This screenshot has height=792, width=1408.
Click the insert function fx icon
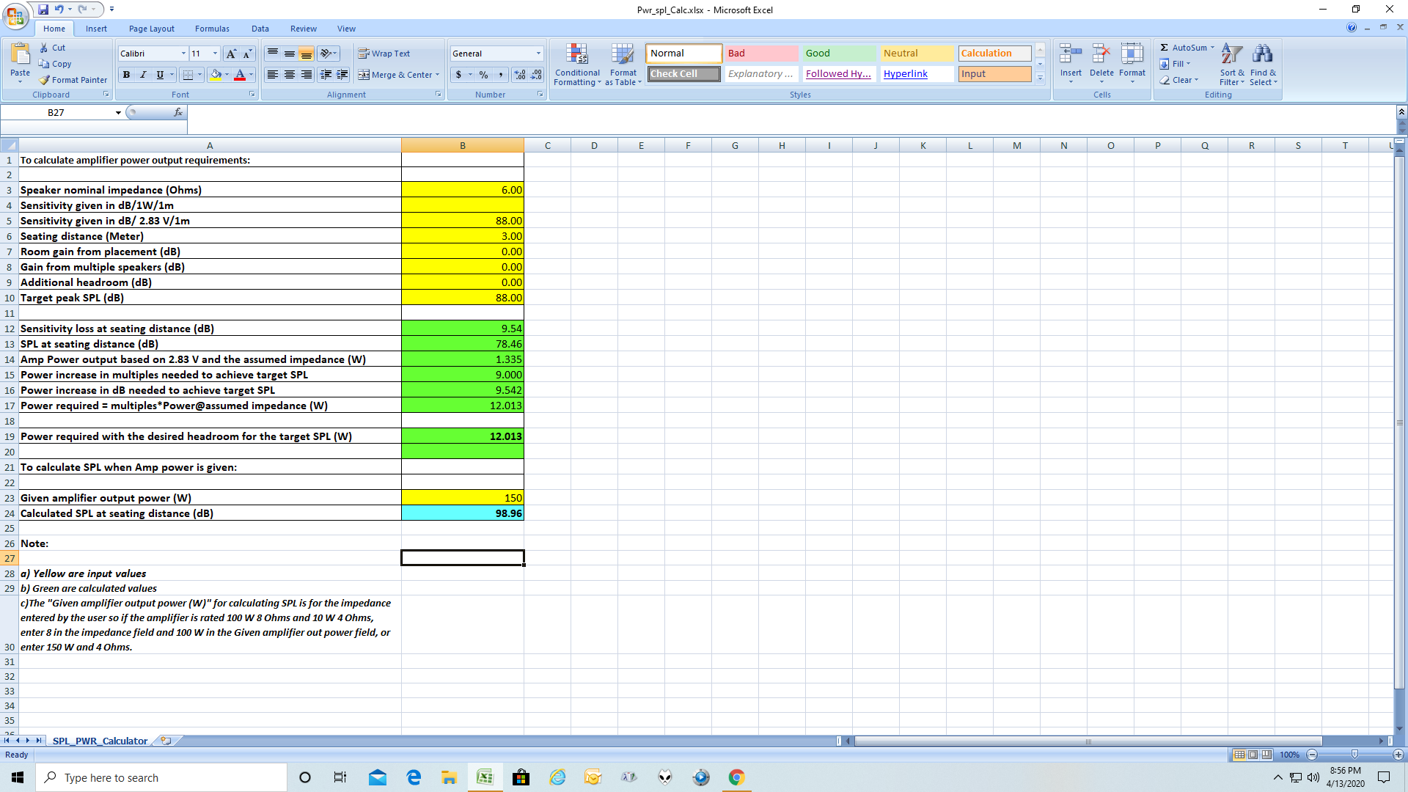pyautogui.click(x=177, y=112)
